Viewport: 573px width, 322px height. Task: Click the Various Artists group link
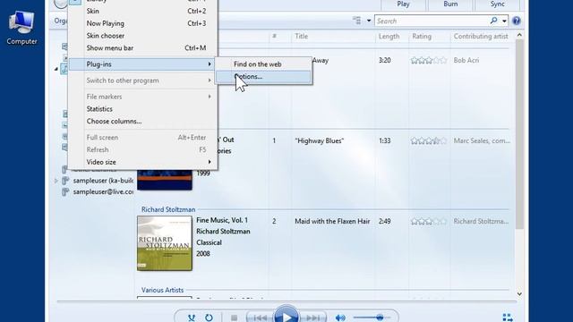tap(162, 290)
